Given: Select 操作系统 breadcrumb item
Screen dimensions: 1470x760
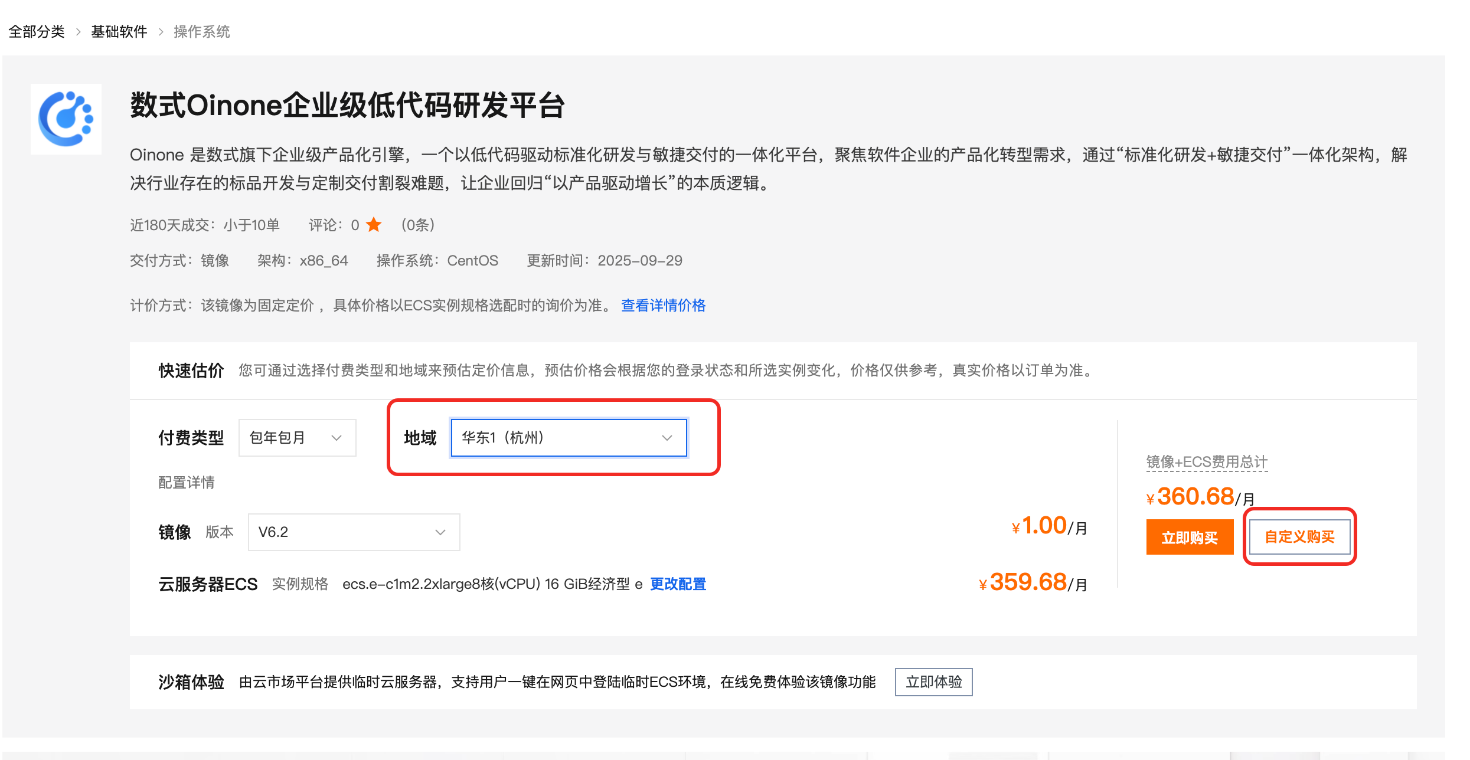Looking at the screenshot, I should point(202,32).
